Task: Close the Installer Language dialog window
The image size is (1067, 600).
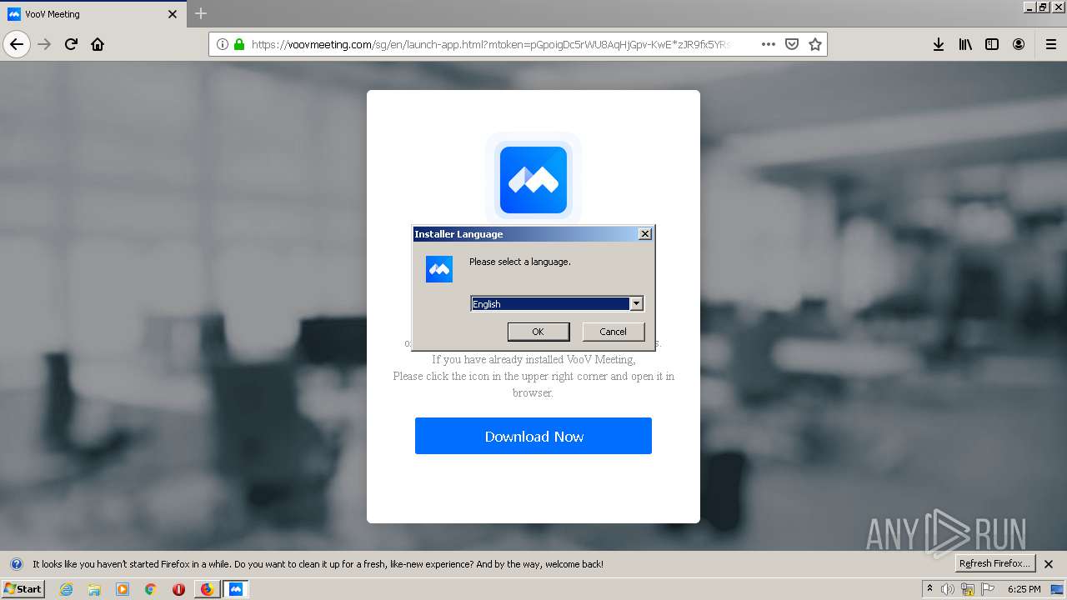Action: click(645, 234)
